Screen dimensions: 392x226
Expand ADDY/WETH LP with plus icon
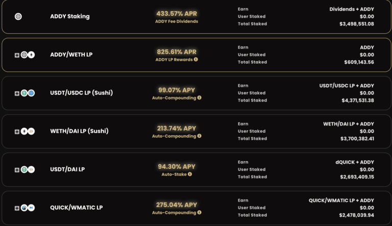tap(17, 55)
